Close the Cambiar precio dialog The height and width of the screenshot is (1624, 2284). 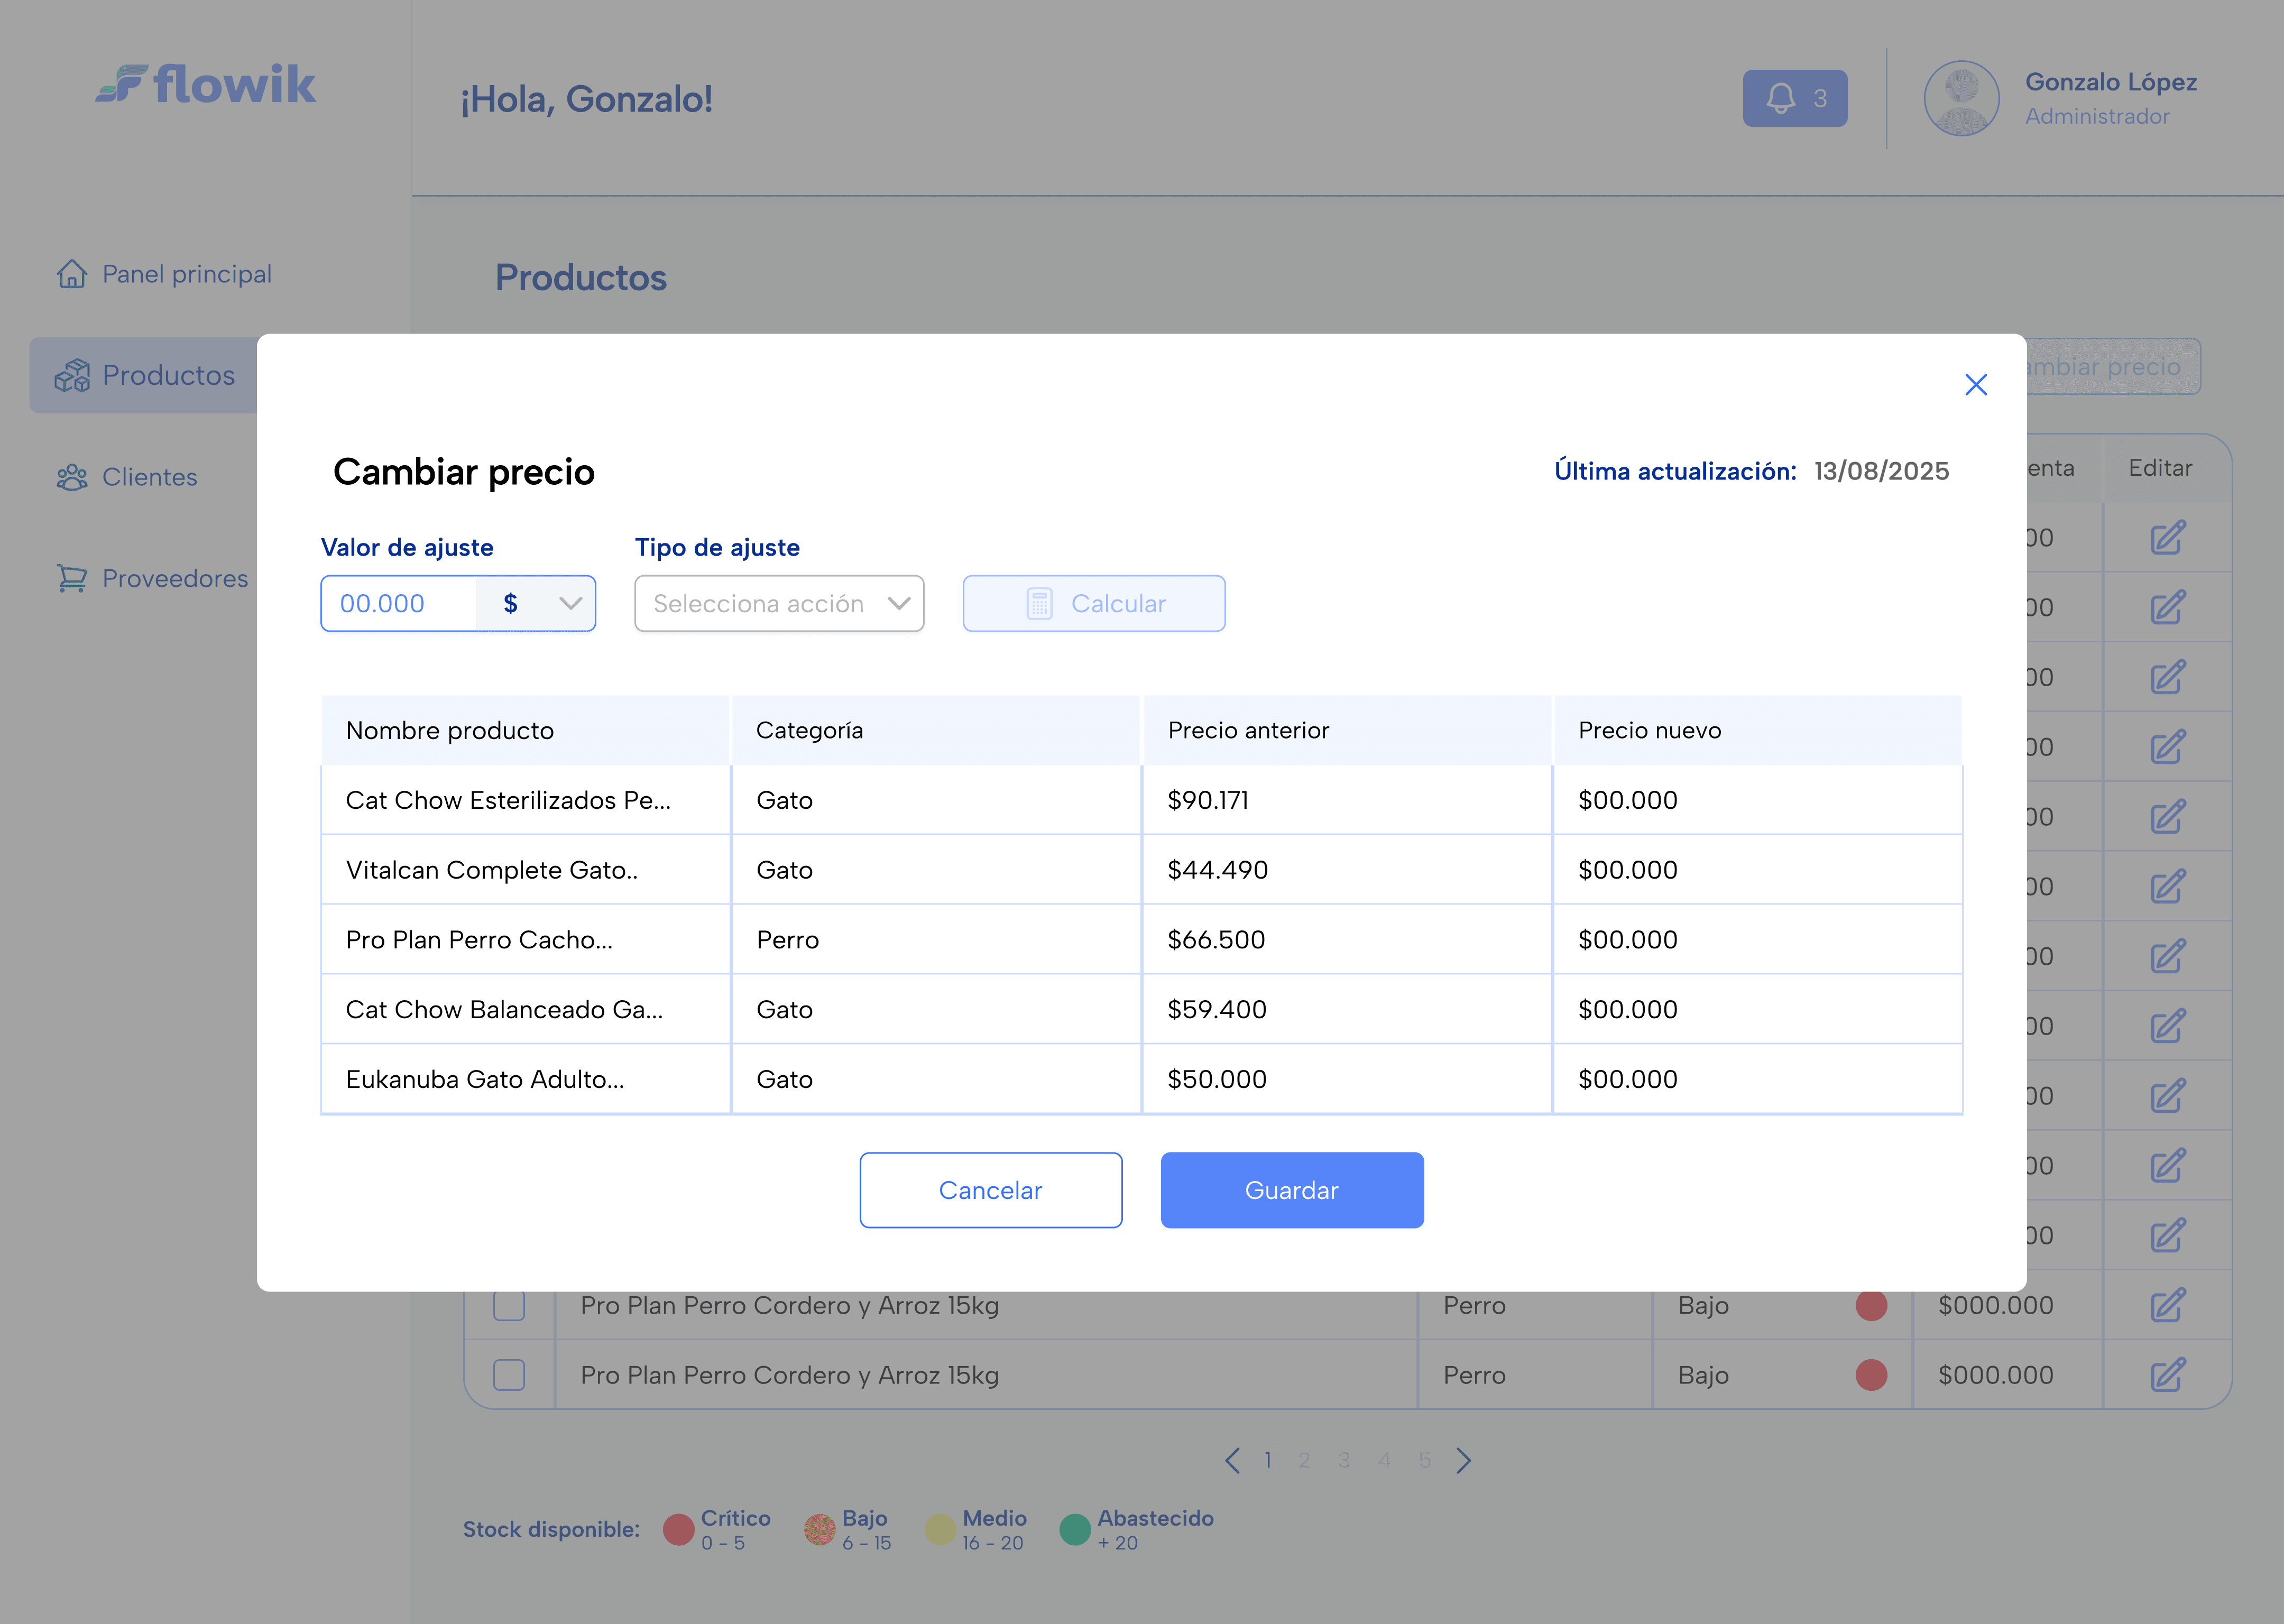1975,385
